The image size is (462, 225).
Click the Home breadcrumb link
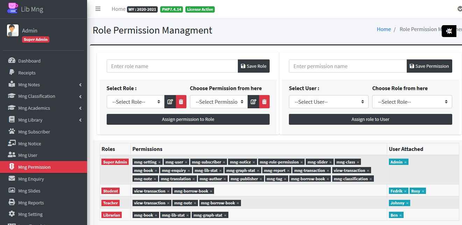coord(384,29)
